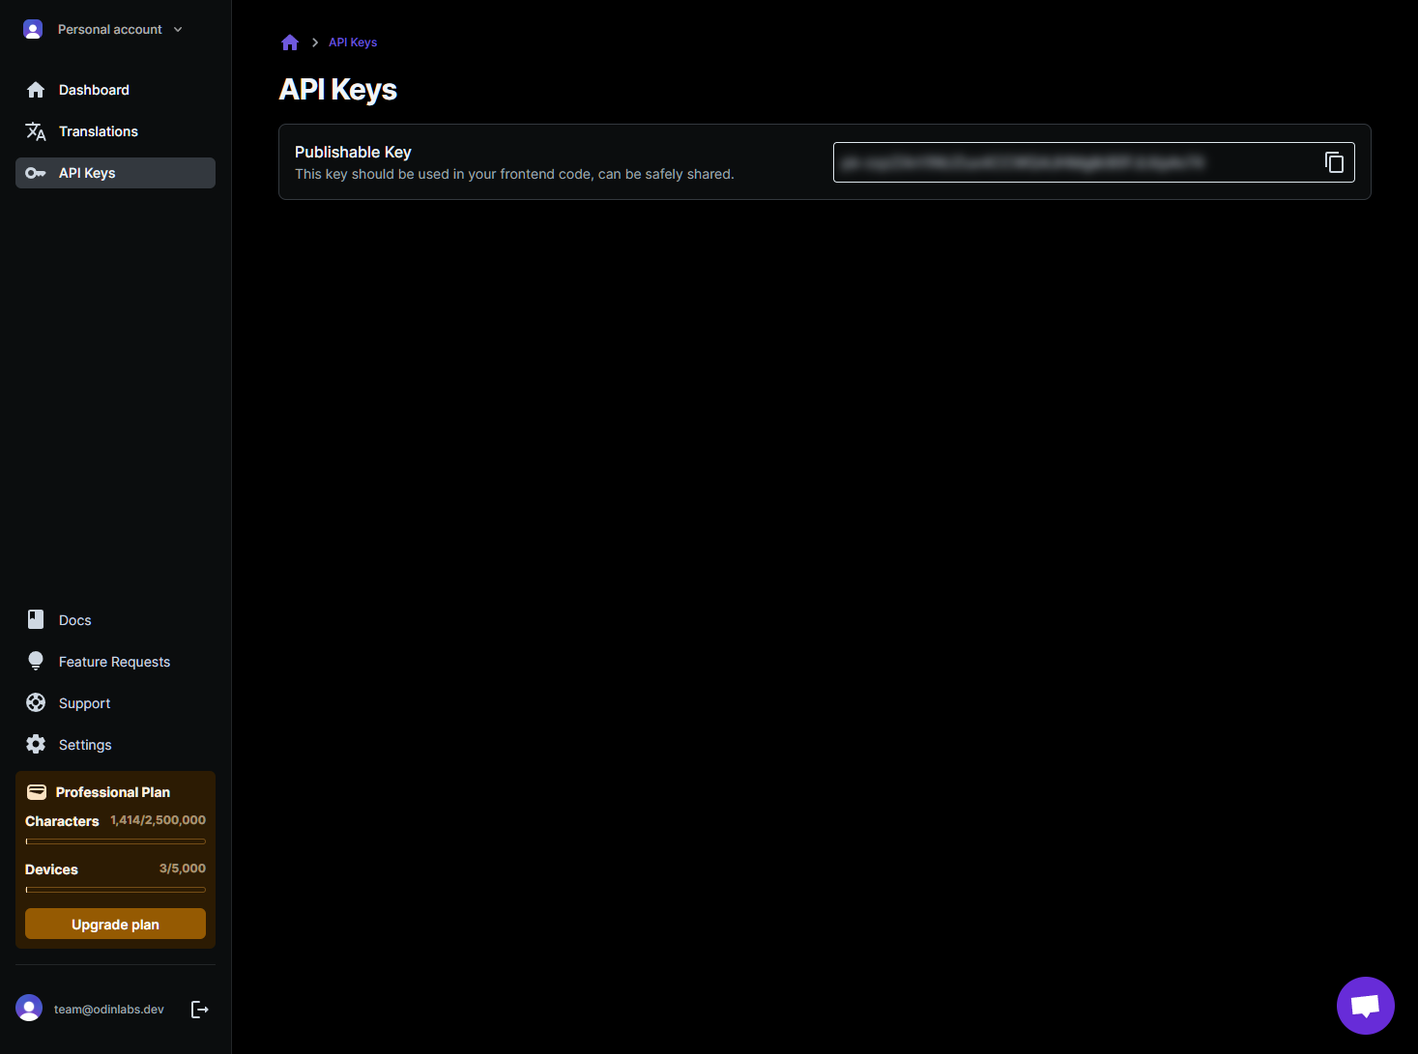Viewport: 1418px width, 1054px height.
Task: Click the user avatar beside team@odinlabs.dev
Action: tap(29, 1009)
